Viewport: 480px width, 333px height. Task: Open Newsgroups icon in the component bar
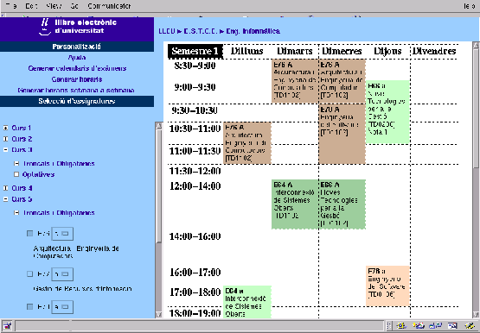435,326
